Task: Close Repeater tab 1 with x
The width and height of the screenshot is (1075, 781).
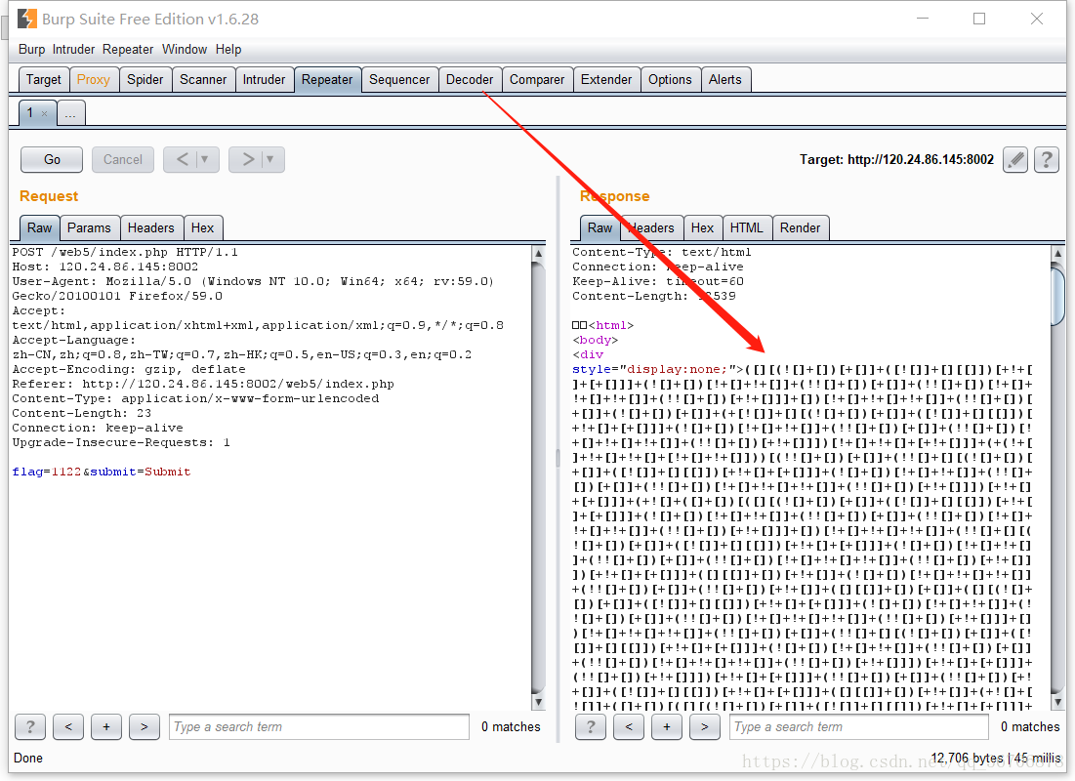Action: [x=45, y=113]
